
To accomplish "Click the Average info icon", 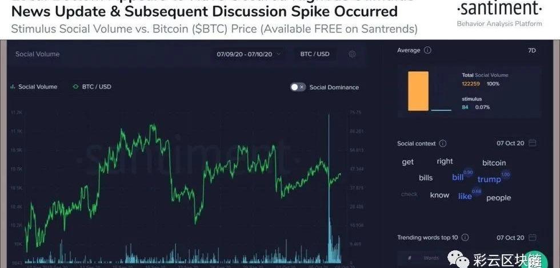I will point(427,50).
